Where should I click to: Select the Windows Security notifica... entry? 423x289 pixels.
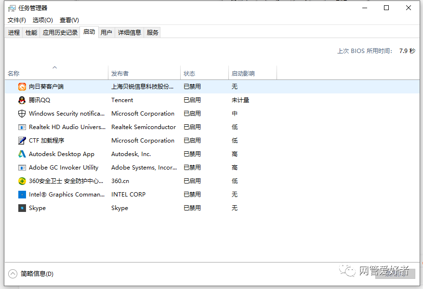pyautogui.click(x=66, y=114)
